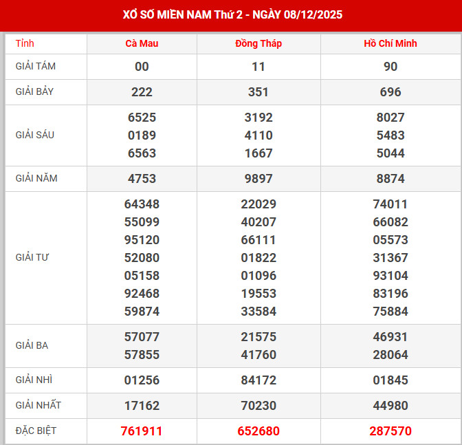
Task: Select the seventh prize number 222
Action: 142,91
